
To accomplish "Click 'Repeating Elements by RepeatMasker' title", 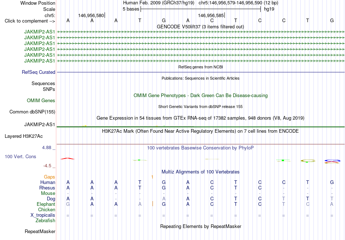I will (200, 226).
